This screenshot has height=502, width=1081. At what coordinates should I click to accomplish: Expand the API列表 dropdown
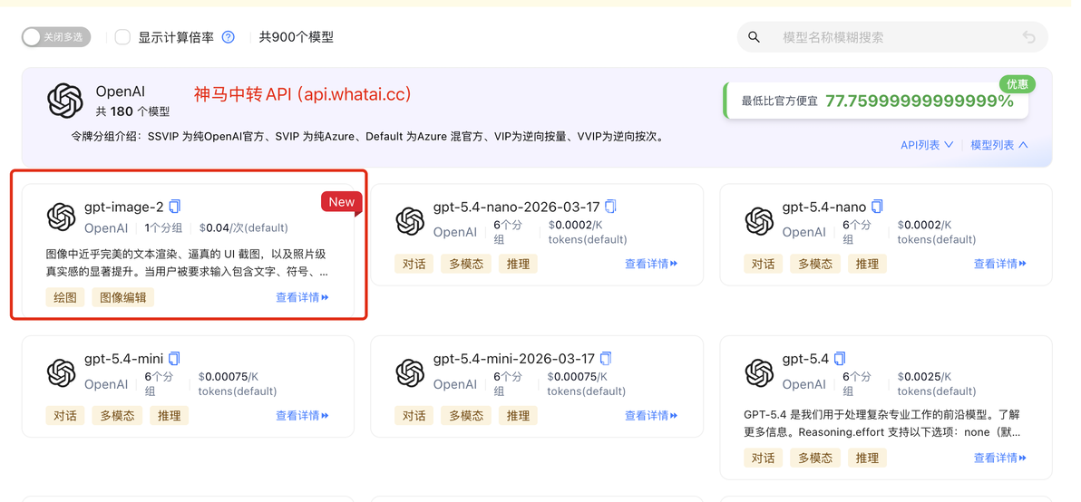tap(927, 145)
